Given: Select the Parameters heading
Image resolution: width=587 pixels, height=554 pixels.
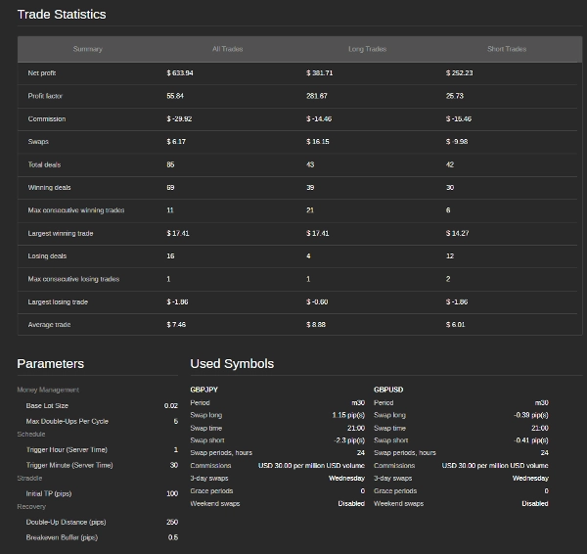Looking at the screenshot, I should tap(51, 364).
